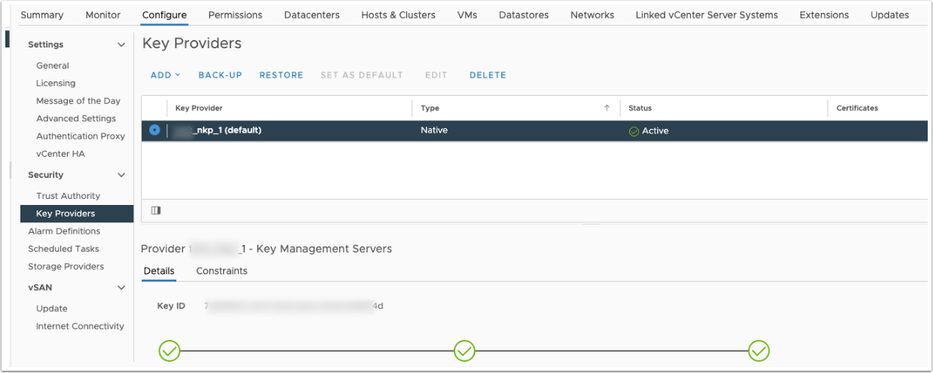933x373 pixels.
Task: Click the middle green checkmark circle
Action: click(465, 350)
